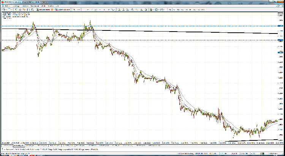Screen dimensions: 285x156
Task: Open the New Order dialog
Action: (x=43, y=9)
